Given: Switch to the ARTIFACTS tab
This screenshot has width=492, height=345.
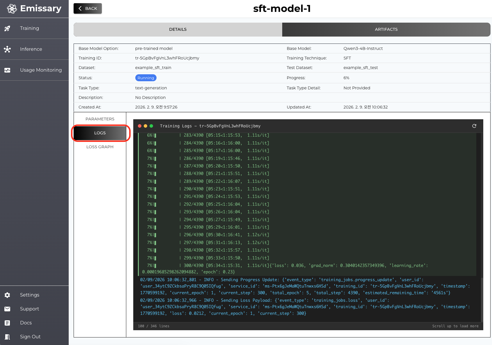Looking at the screenshot, I should (386, 29).
